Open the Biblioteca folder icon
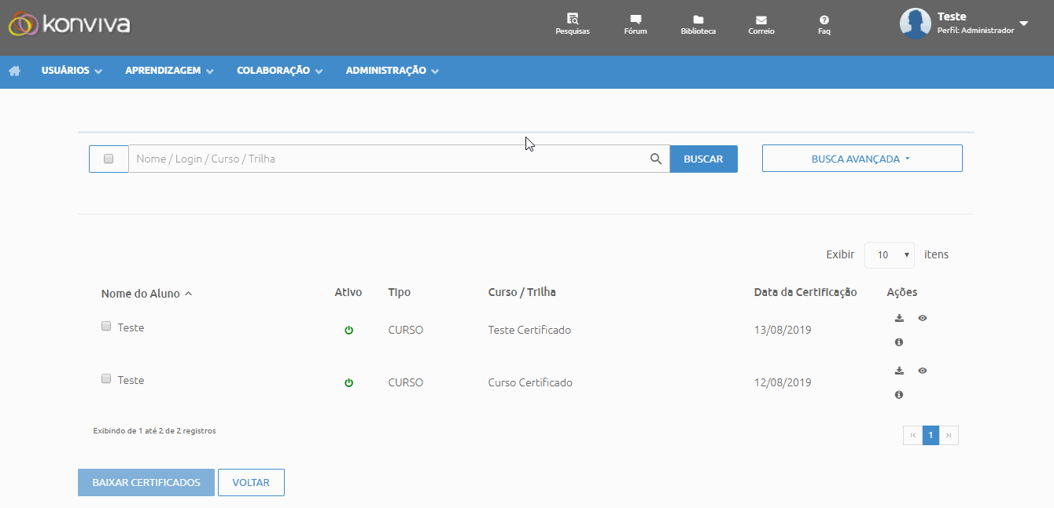Screen dimensions: 1054x508 698,19
